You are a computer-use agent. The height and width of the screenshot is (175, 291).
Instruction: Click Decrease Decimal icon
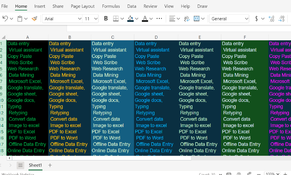click(x=281, y=19)
